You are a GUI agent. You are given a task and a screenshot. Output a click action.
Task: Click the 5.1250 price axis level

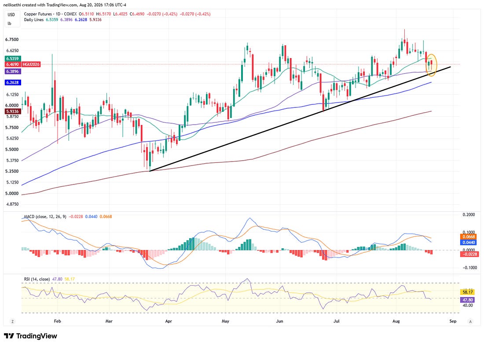[x=12, y=183]
